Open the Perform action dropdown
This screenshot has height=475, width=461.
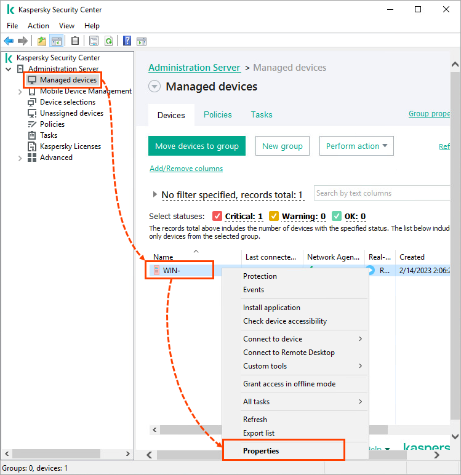coord(356,146)
